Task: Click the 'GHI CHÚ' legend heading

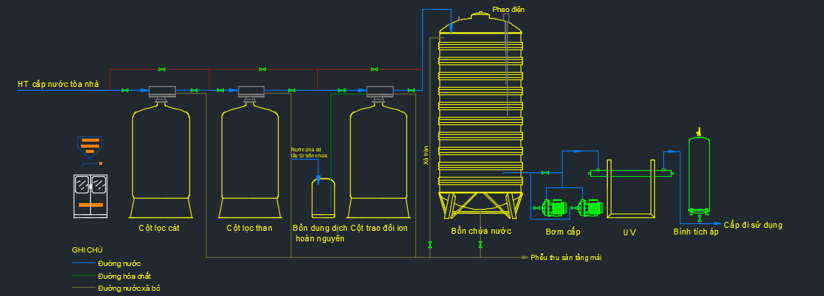Action: pyautogui.click(x=87, y=250)
